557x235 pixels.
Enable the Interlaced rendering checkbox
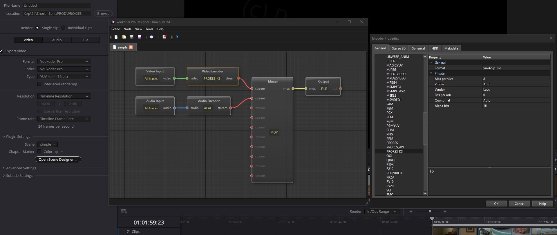pyautogui.click(x=39, y=84)
